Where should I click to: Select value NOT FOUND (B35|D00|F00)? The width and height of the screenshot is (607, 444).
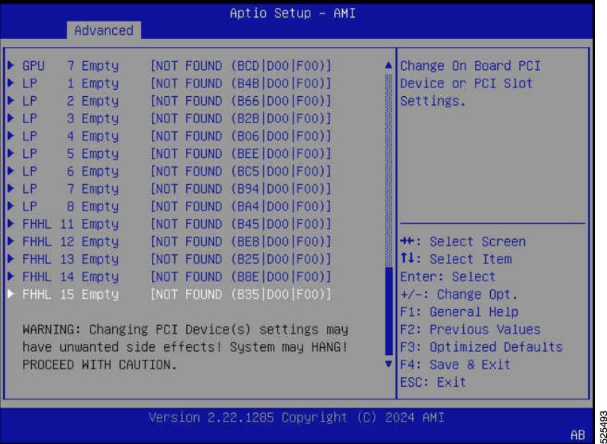241,295
